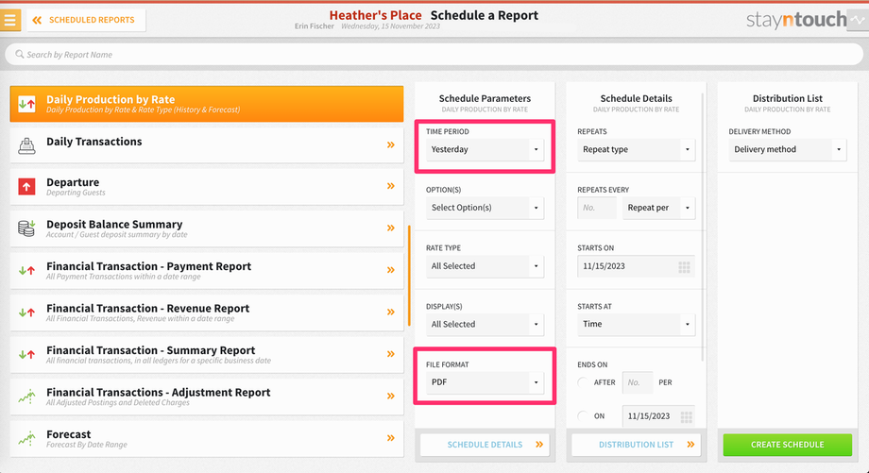
Task: Click the Deposit Balance Summary coins icon
Action: 26,228
